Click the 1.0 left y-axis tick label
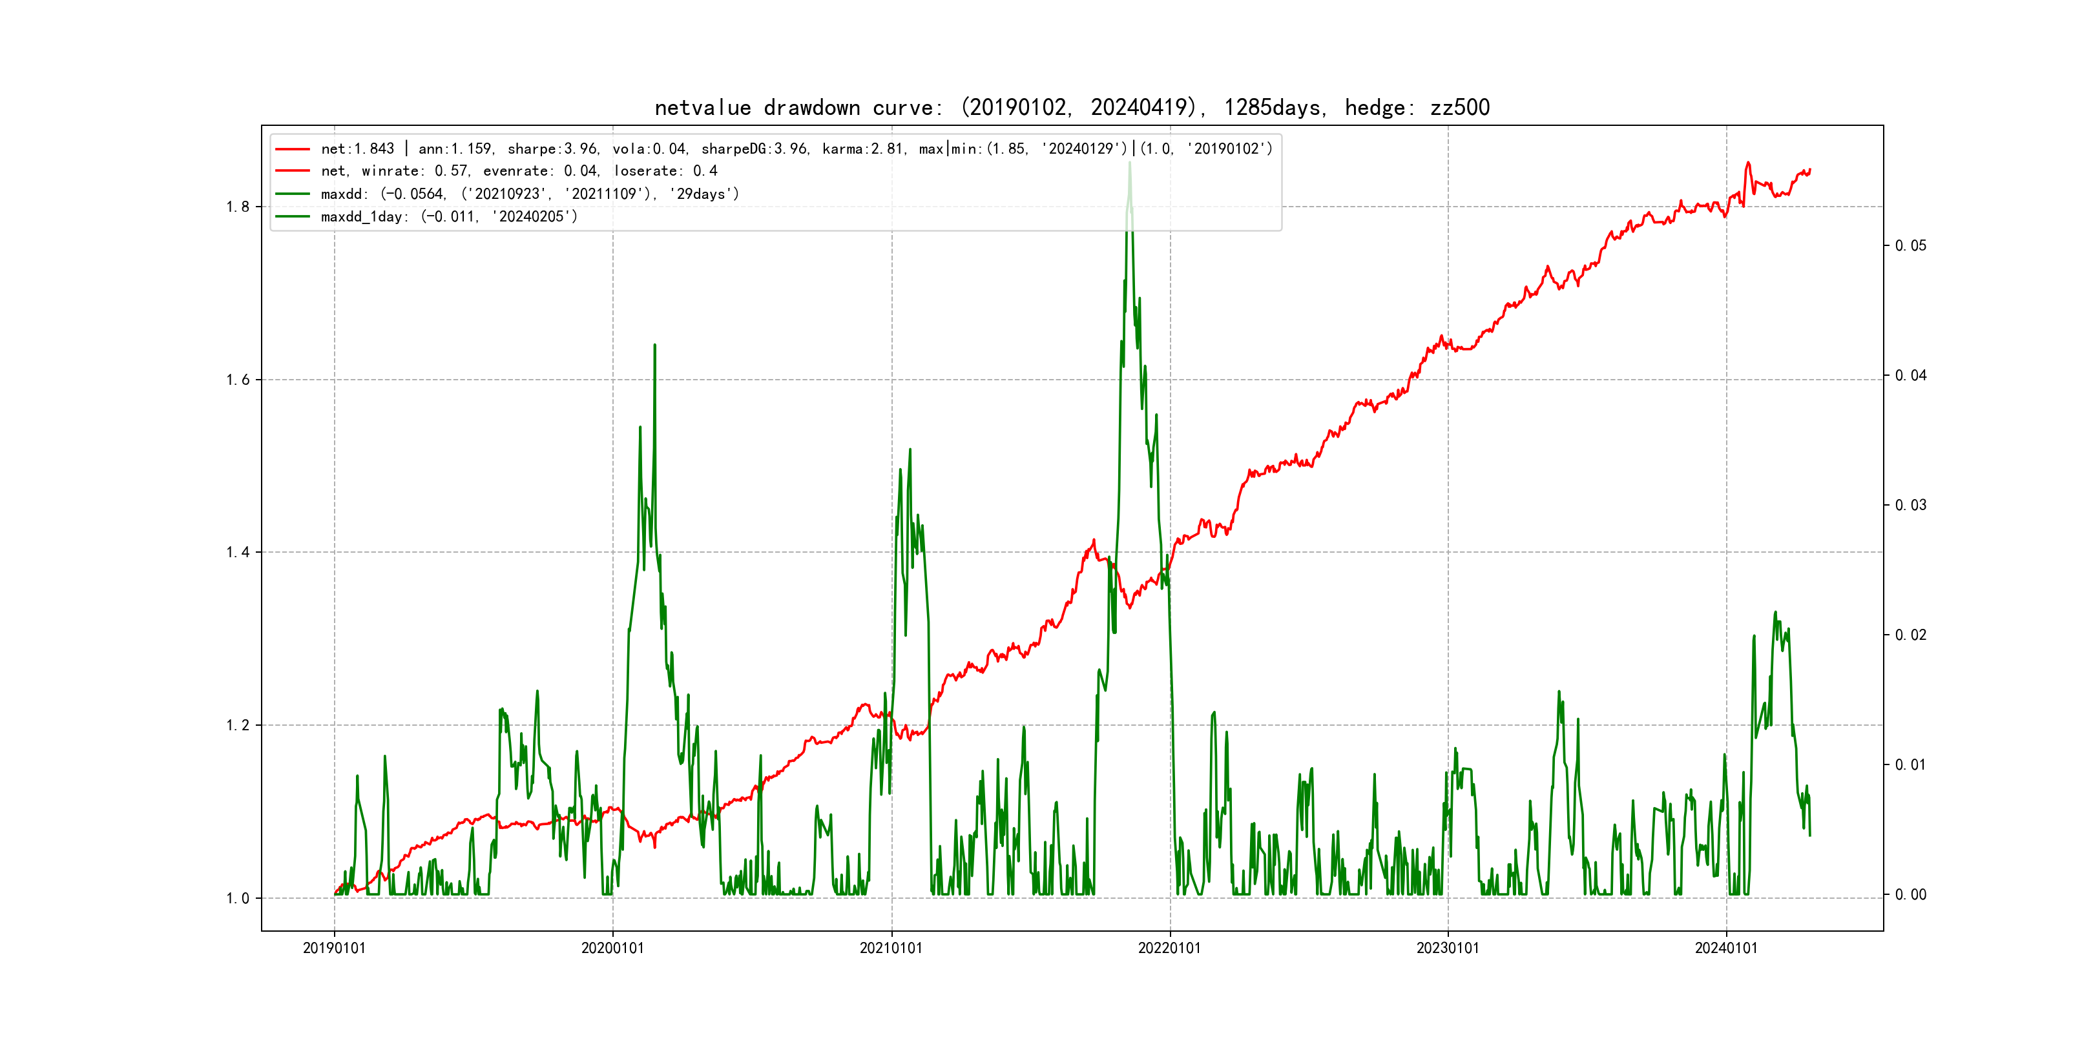2093x1046 pixels. (x=237, y=899)
